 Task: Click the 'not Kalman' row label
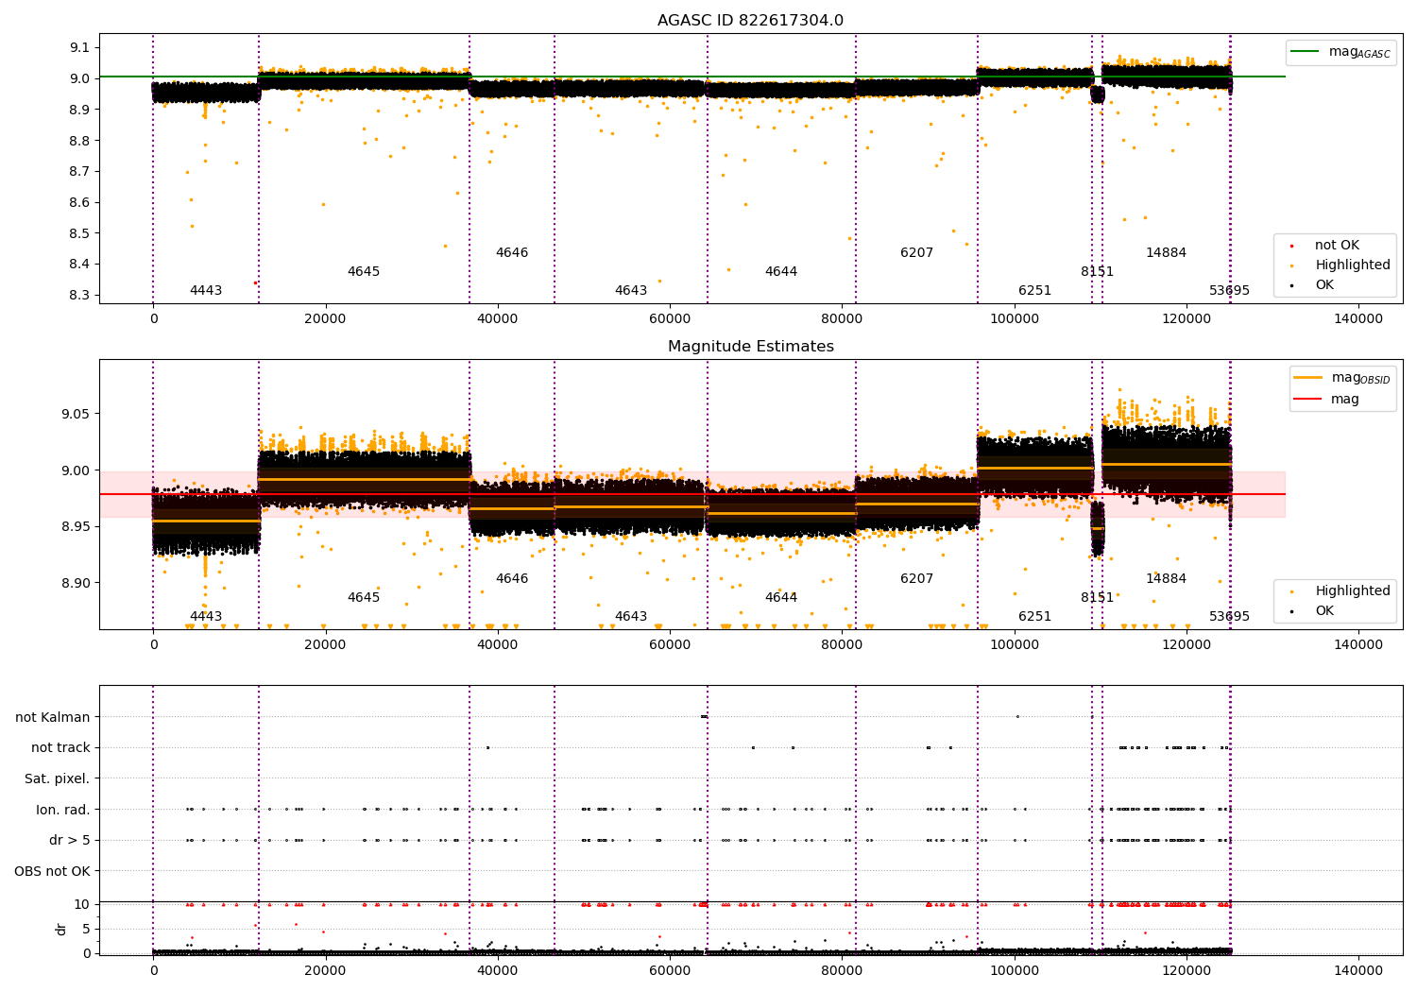53,717
